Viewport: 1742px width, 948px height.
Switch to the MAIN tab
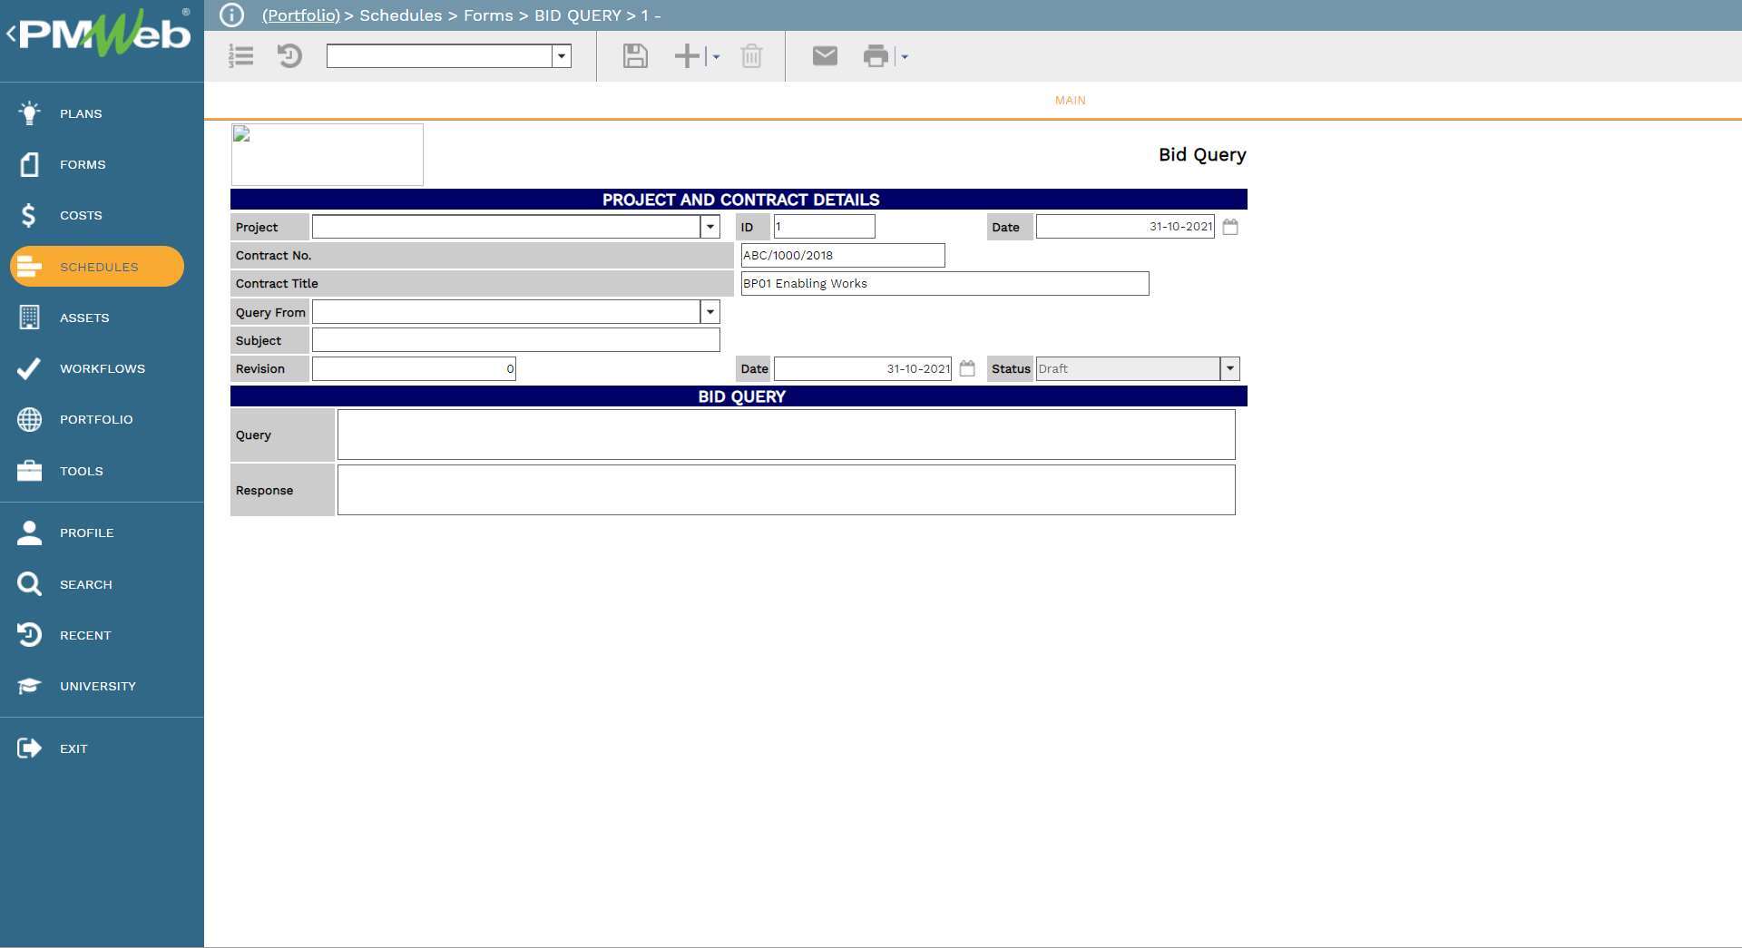tap(1069, 100)
